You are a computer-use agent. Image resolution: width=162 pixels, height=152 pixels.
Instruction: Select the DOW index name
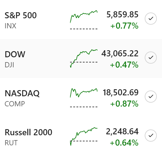click(x=15, y=54)
